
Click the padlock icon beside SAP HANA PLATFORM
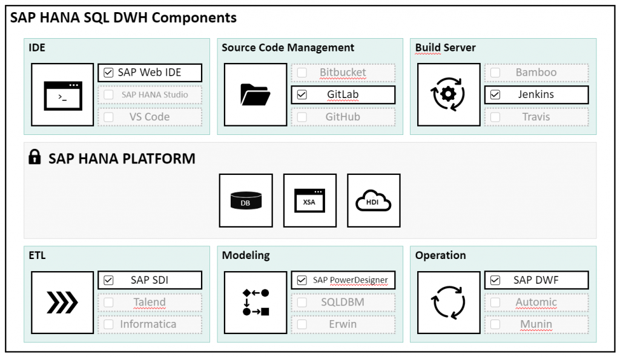click(35, 157)
